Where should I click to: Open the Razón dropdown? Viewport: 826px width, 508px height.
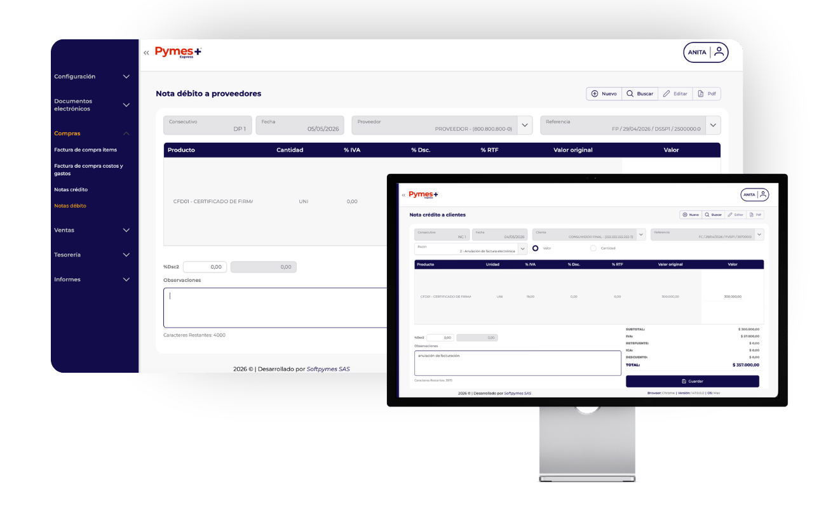pos(522,249)
